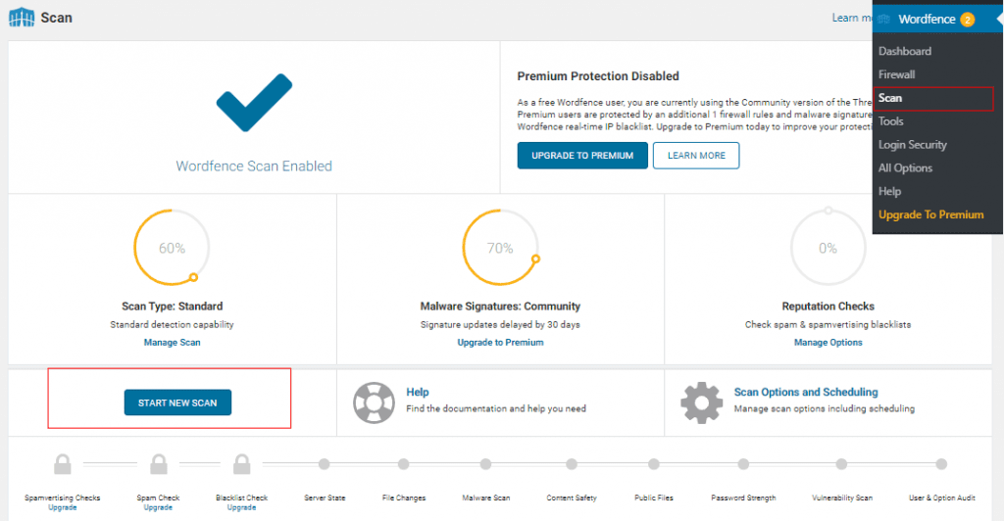Click the Spam Check padlock icon
Image resolution: width=1004 pixels, height=521 pixels.
[158, 464]
